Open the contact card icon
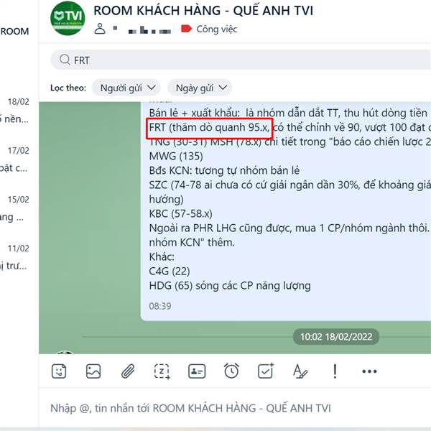 (x=197, y=371)
